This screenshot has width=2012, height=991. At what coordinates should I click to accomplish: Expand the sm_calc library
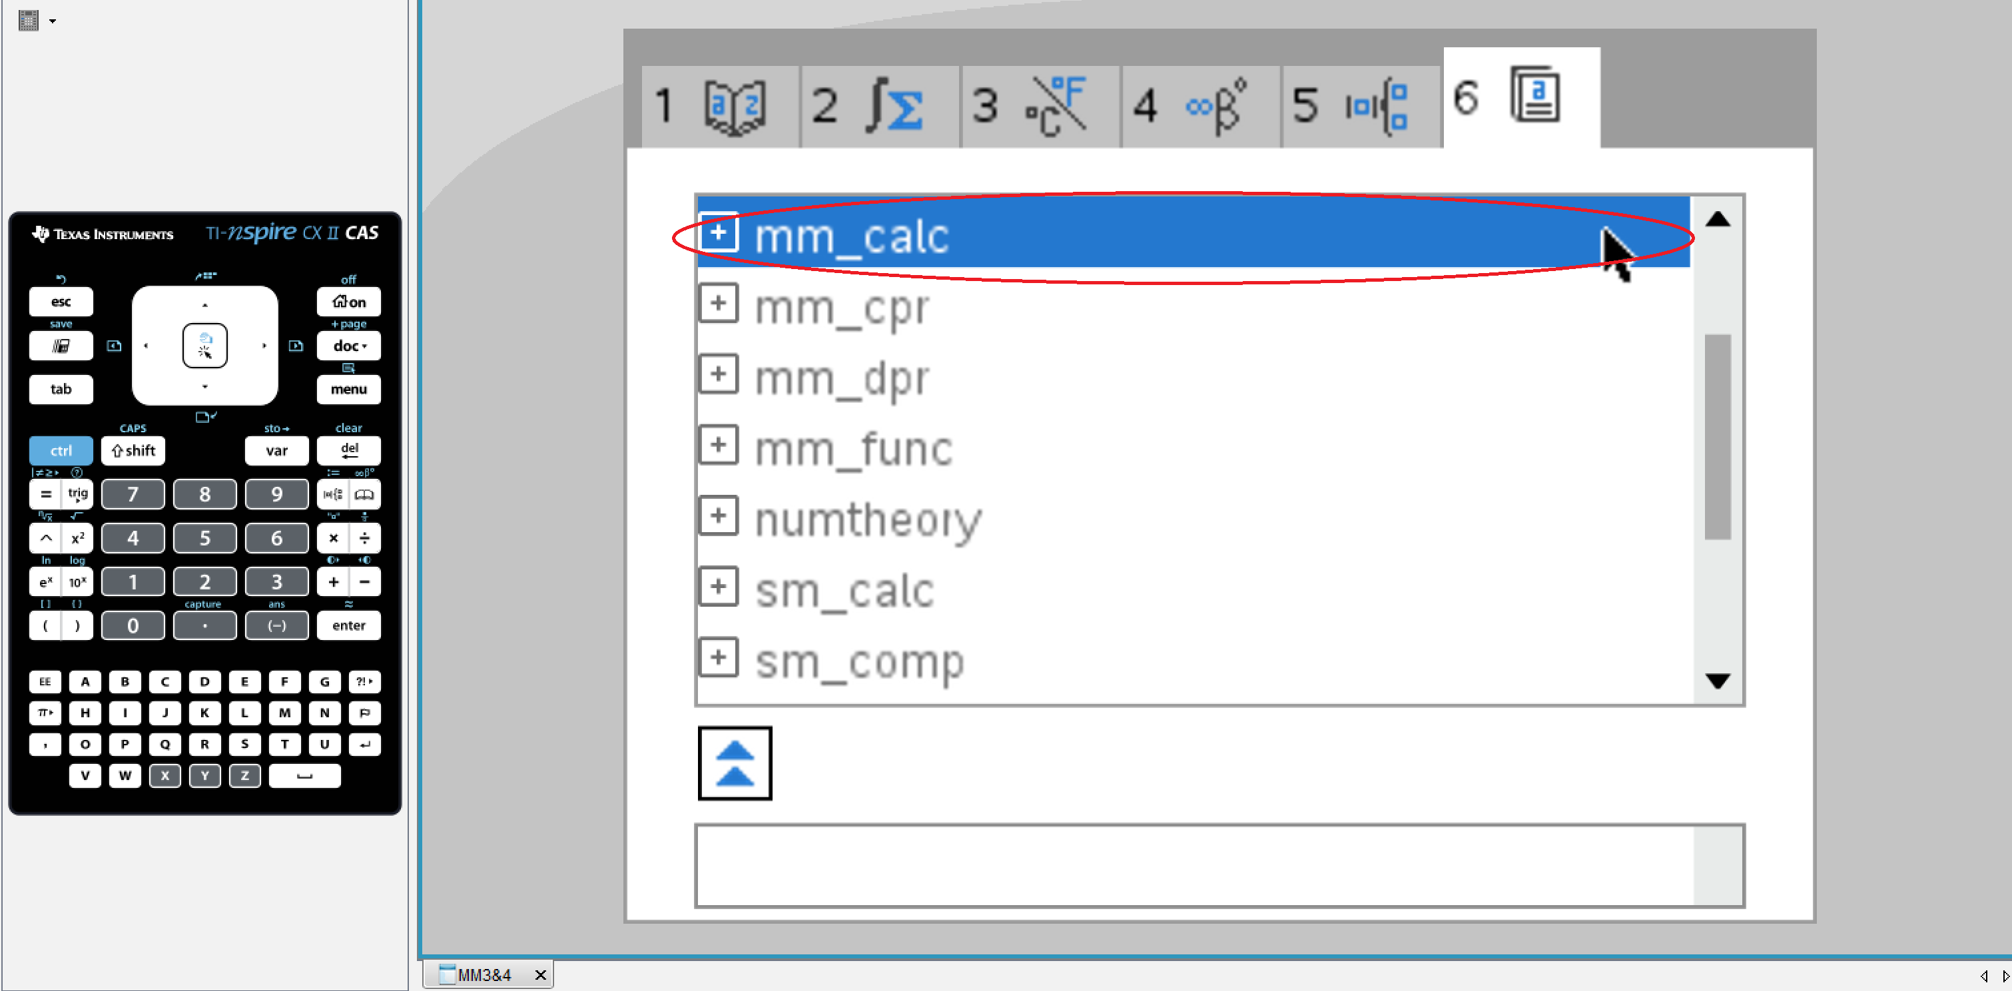click(x=719, y=587)
